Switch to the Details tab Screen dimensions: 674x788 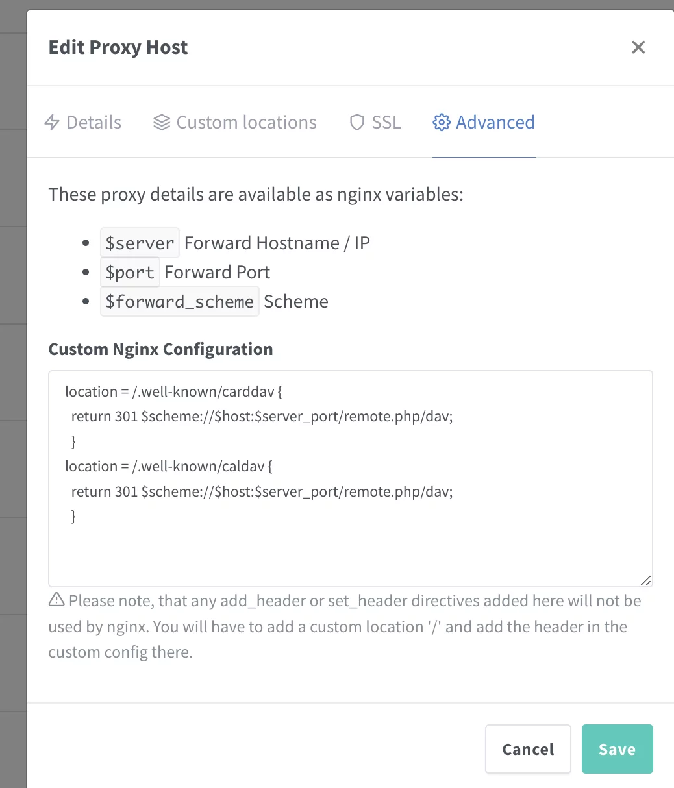pos(94,123)
